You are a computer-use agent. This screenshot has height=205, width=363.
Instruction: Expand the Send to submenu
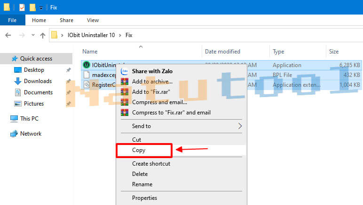[x=181, y=126]
